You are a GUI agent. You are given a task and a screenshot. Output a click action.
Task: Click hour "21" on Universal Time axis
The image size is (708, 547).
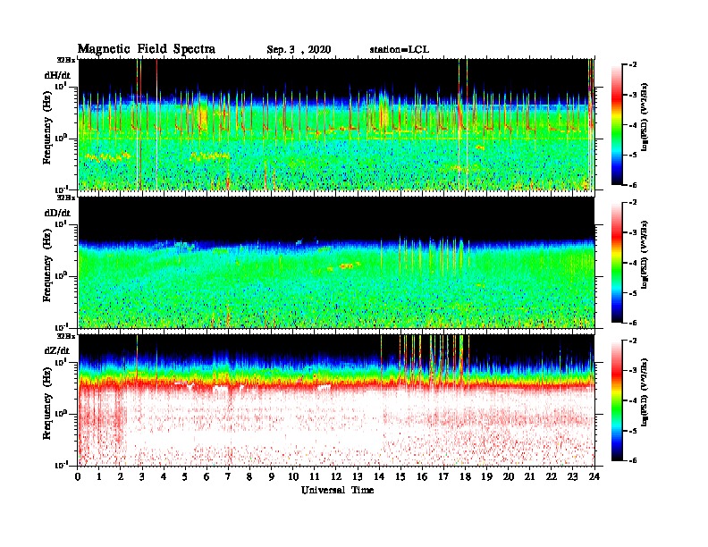coord(529,476)
